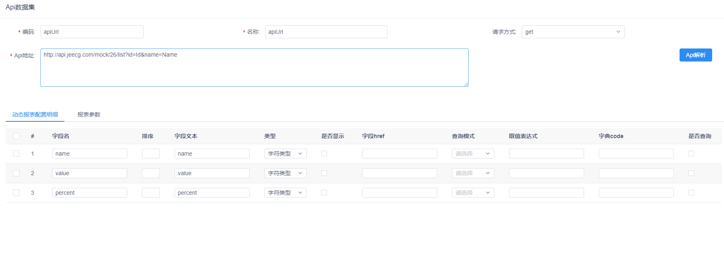This screenshot has width=724, height=255.
Task: Open 查询模式 dropdown in name row
Action: (x=473, y=154)
